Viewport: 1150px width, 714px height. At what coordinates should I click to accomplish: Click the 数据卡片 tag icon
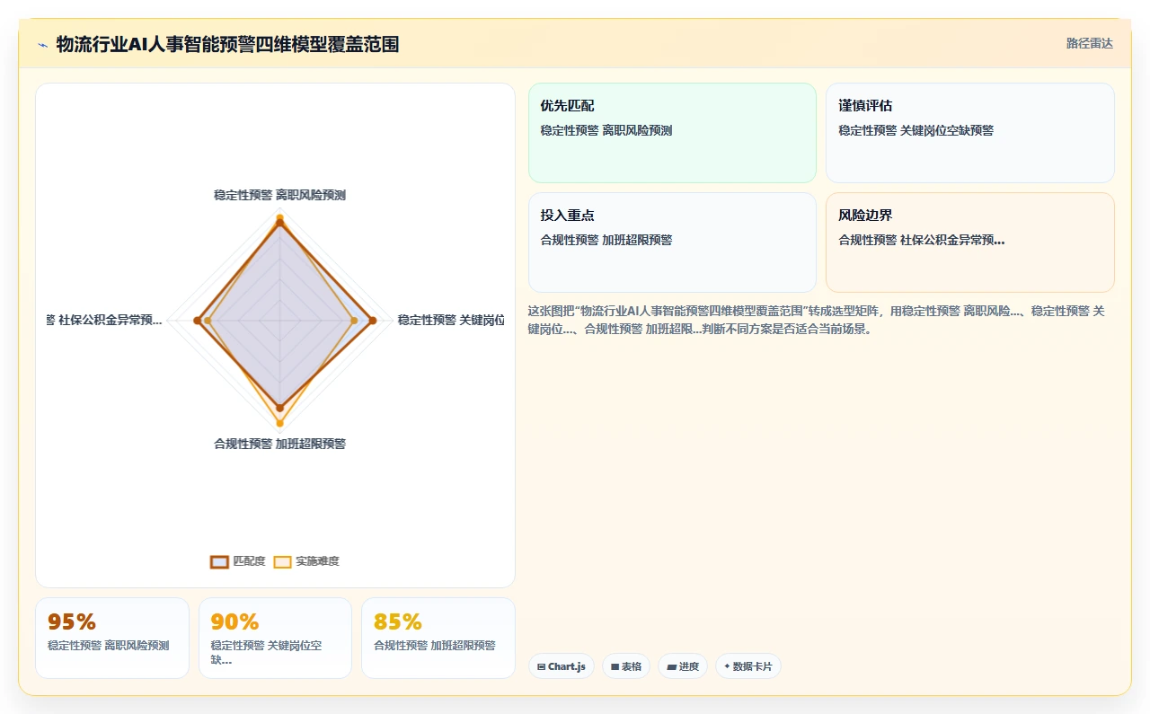[727, 666]
